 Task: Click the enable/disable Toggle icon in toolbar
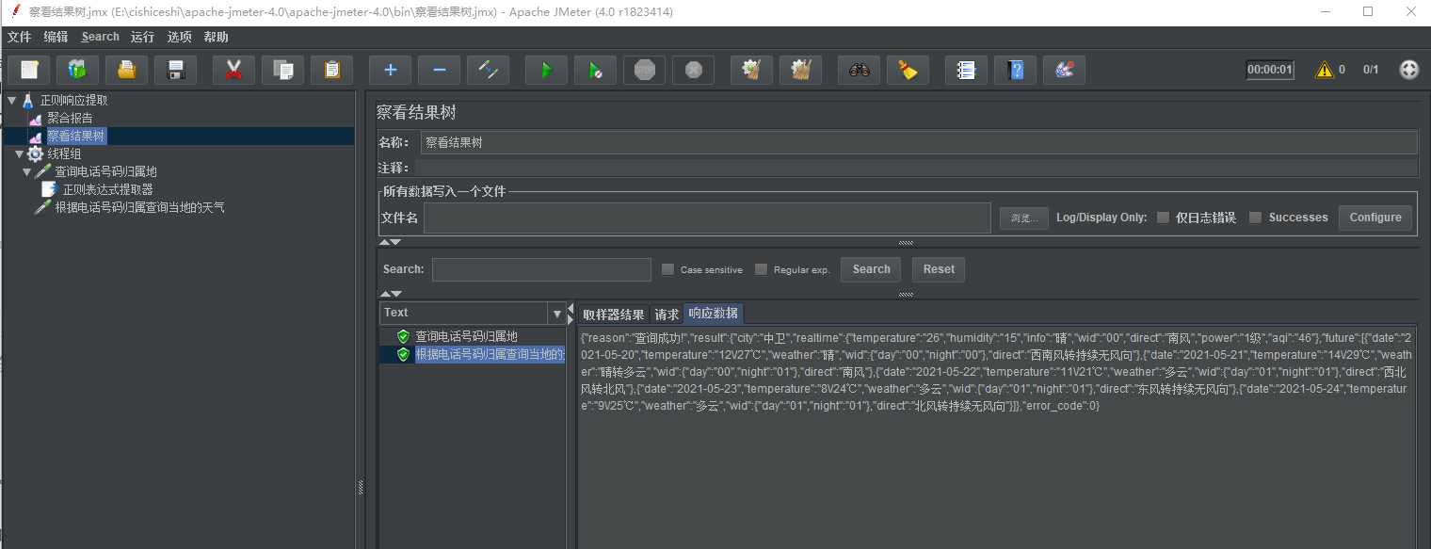488,70
